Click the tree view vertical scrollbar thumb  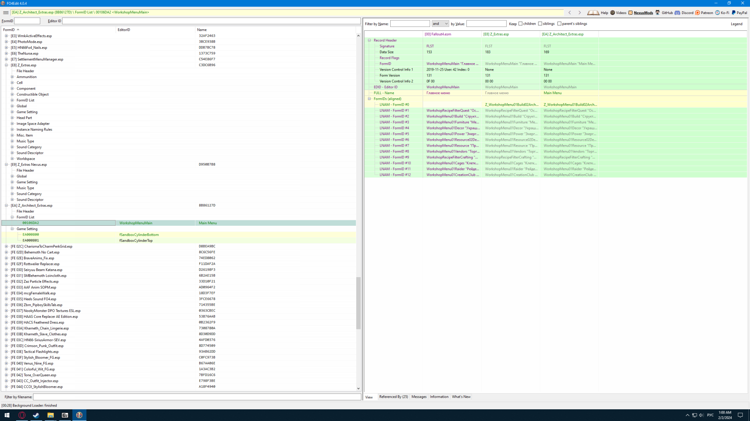(358, 303)
